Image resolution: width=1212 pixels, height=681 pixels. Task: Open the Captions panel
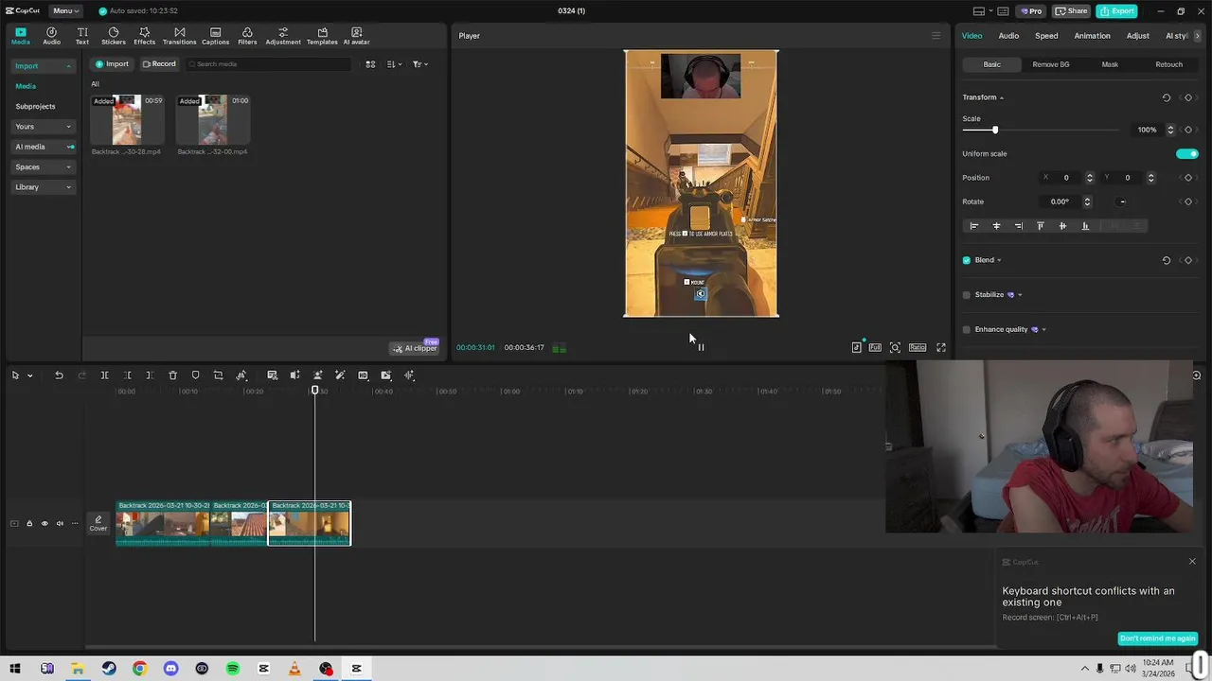coord(215,36)
